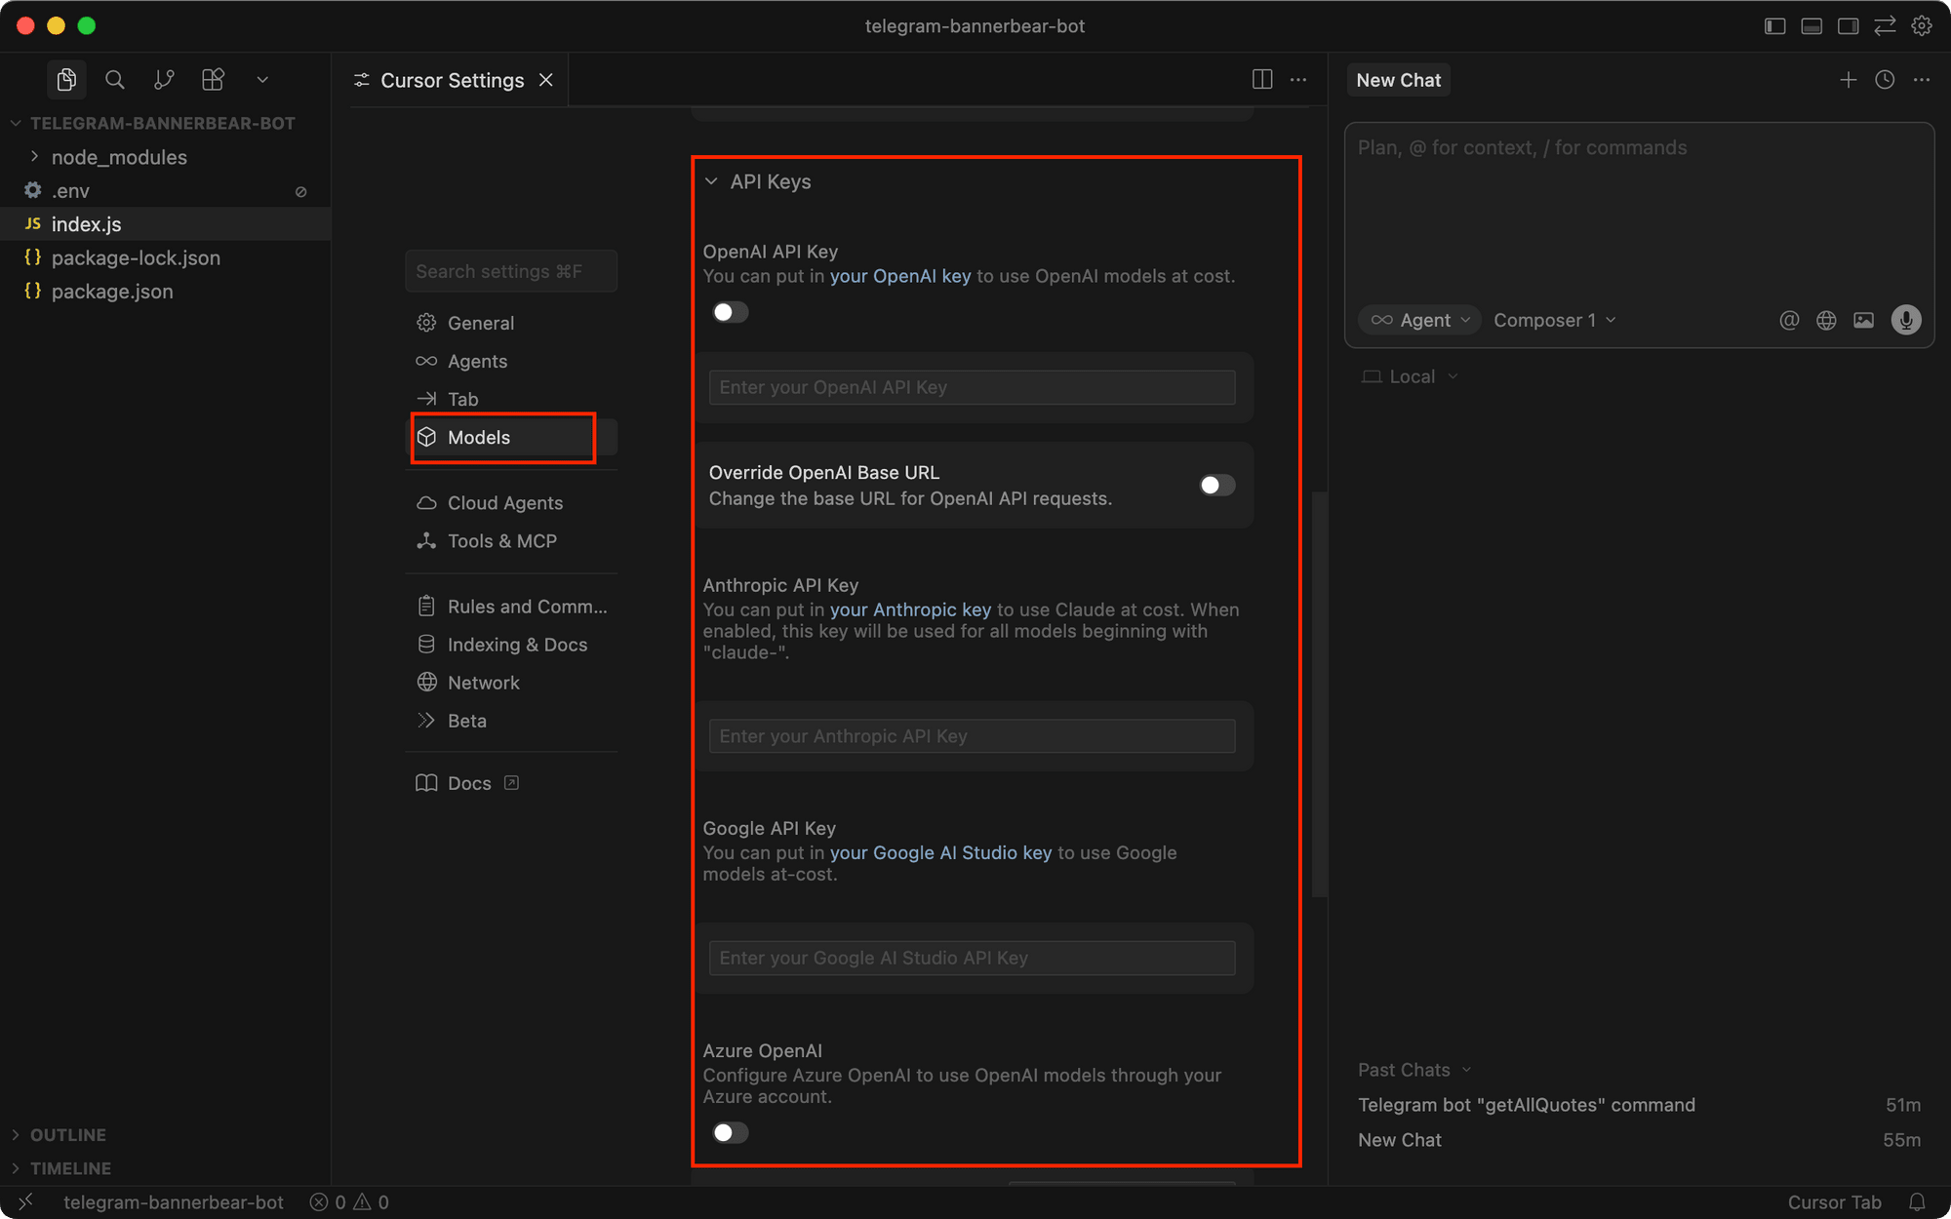Click the image attachment icon in chat
This screenshot has width=1951, height=1219.
click(x=1864, y=320)
